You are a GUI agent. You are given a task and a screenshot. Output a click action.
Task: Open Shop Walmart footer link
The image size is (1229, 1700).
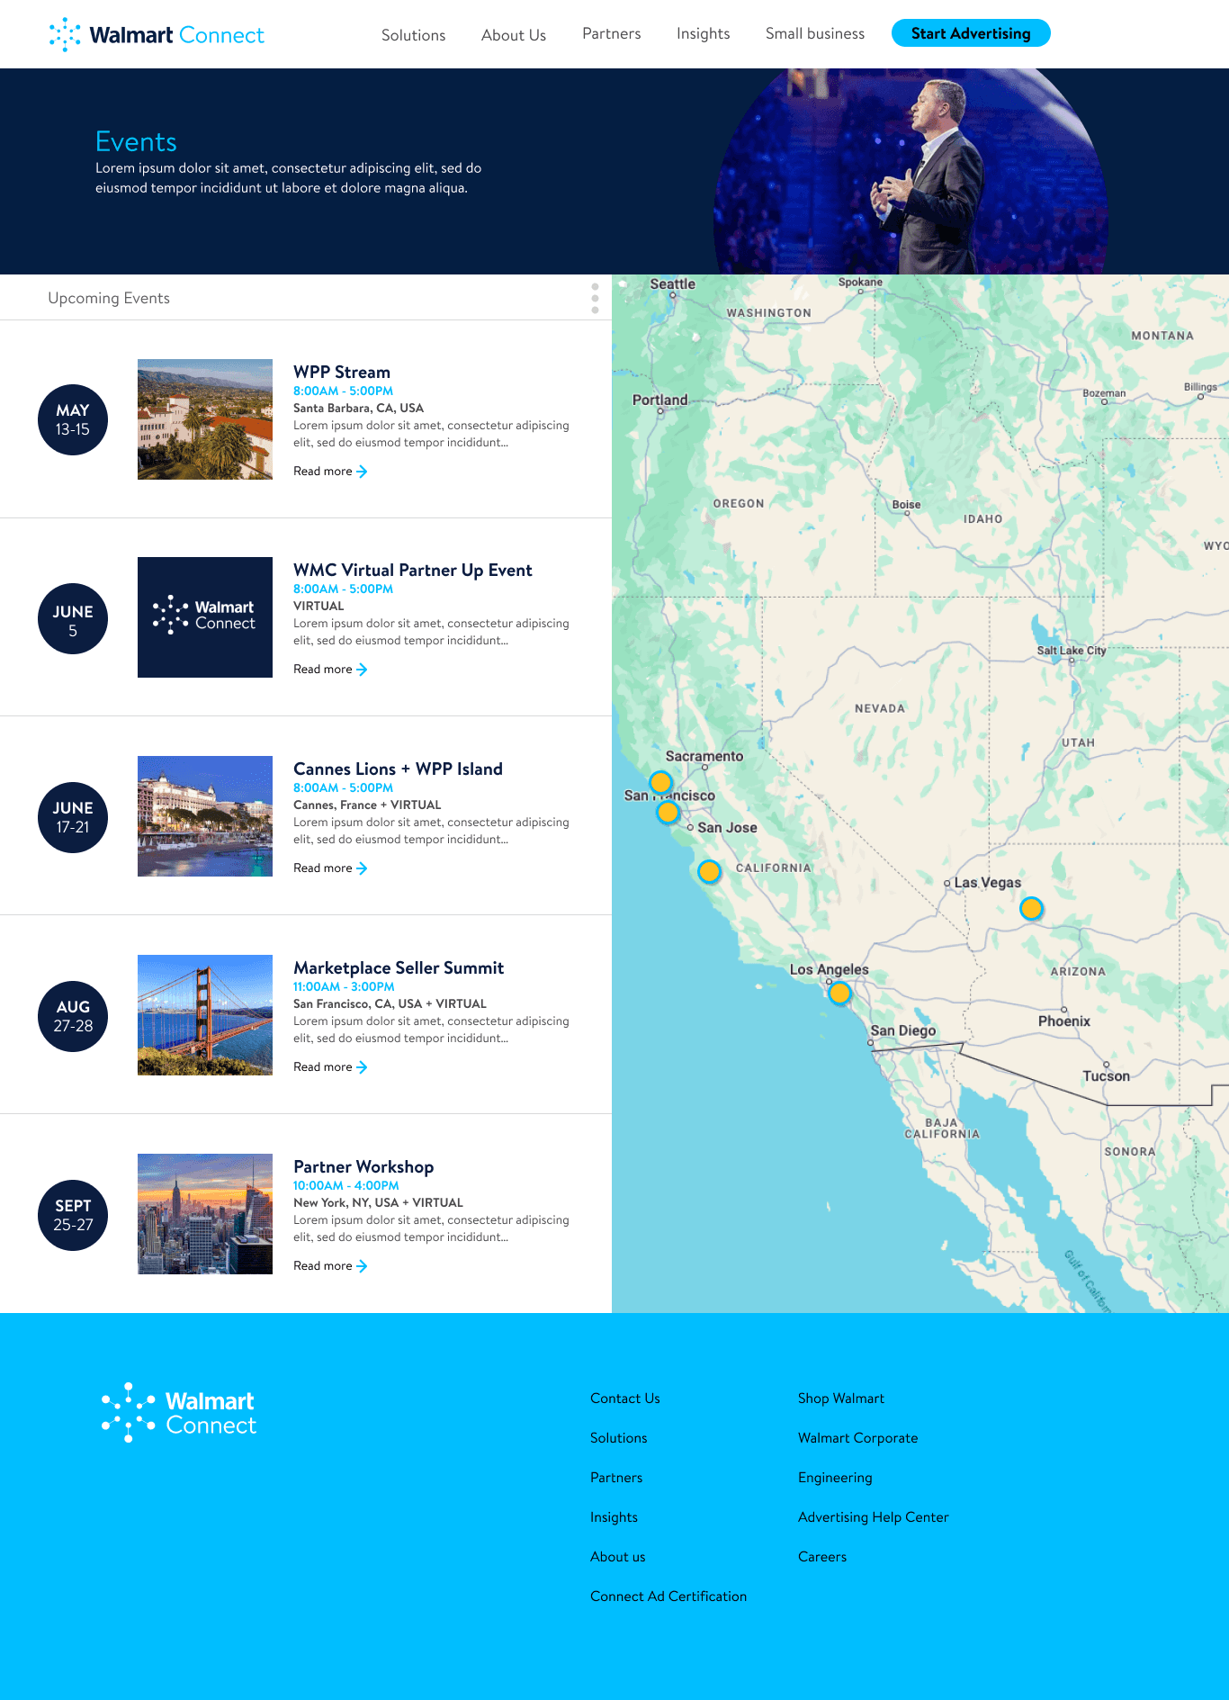(x=841, y=1399)
